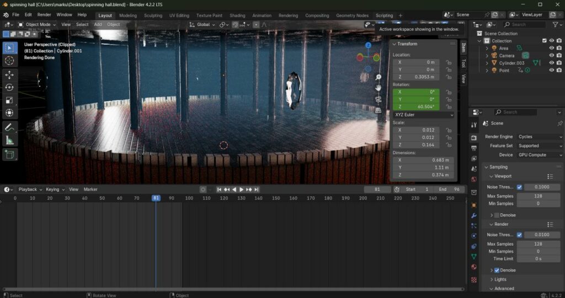Expand the Cylinder.003 outliner row
The height and width of the screenshot is (298, 565).
pos(487,63)
